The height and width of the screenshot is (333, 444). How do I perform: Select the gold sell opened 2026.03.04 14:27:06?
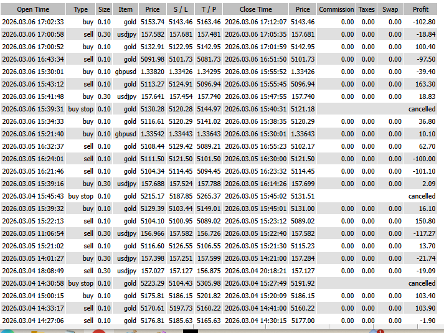[x=33, y=321]
